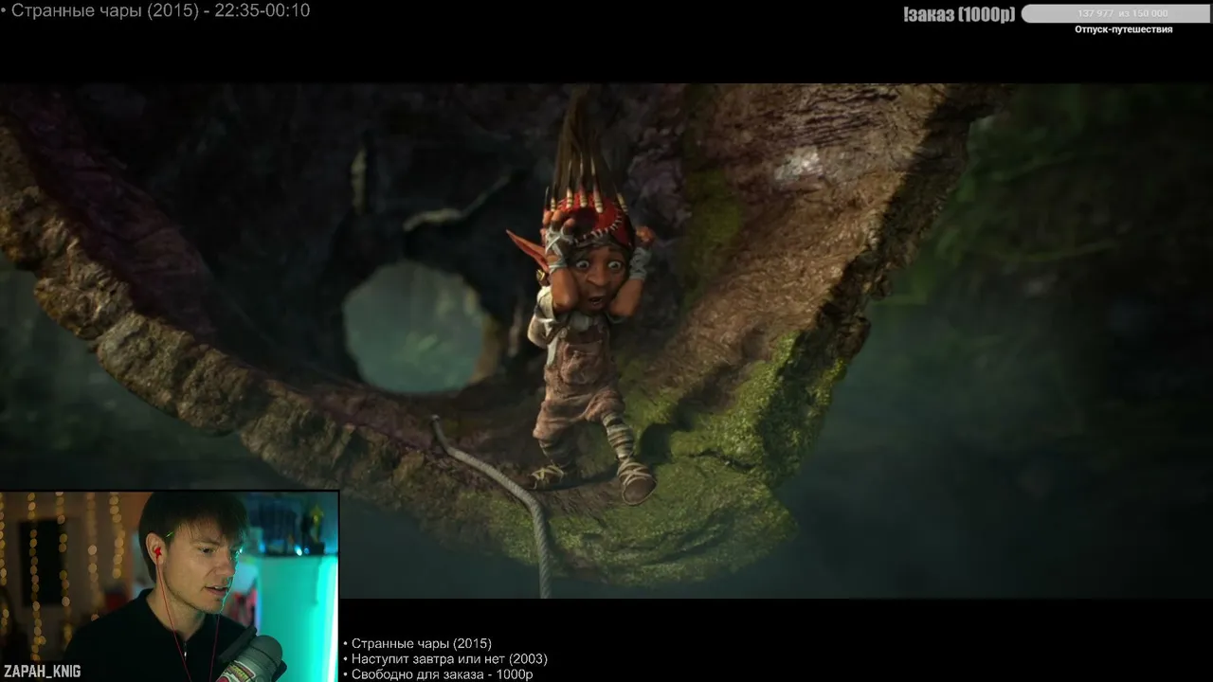Screen dimensions: 1213x682
Task: Click the 'ZAPAH_KNIG' channel name
Action: tap(42, 672)
